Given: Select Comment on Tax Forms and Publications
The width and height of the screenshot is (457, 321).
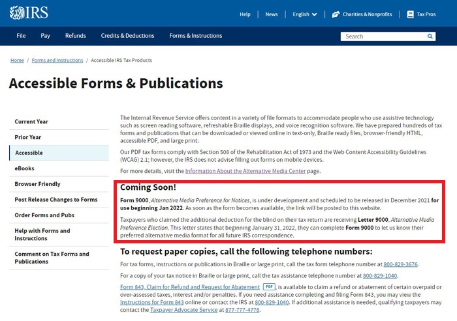Looking at the screenshot, I should click(x=59, y=258).
